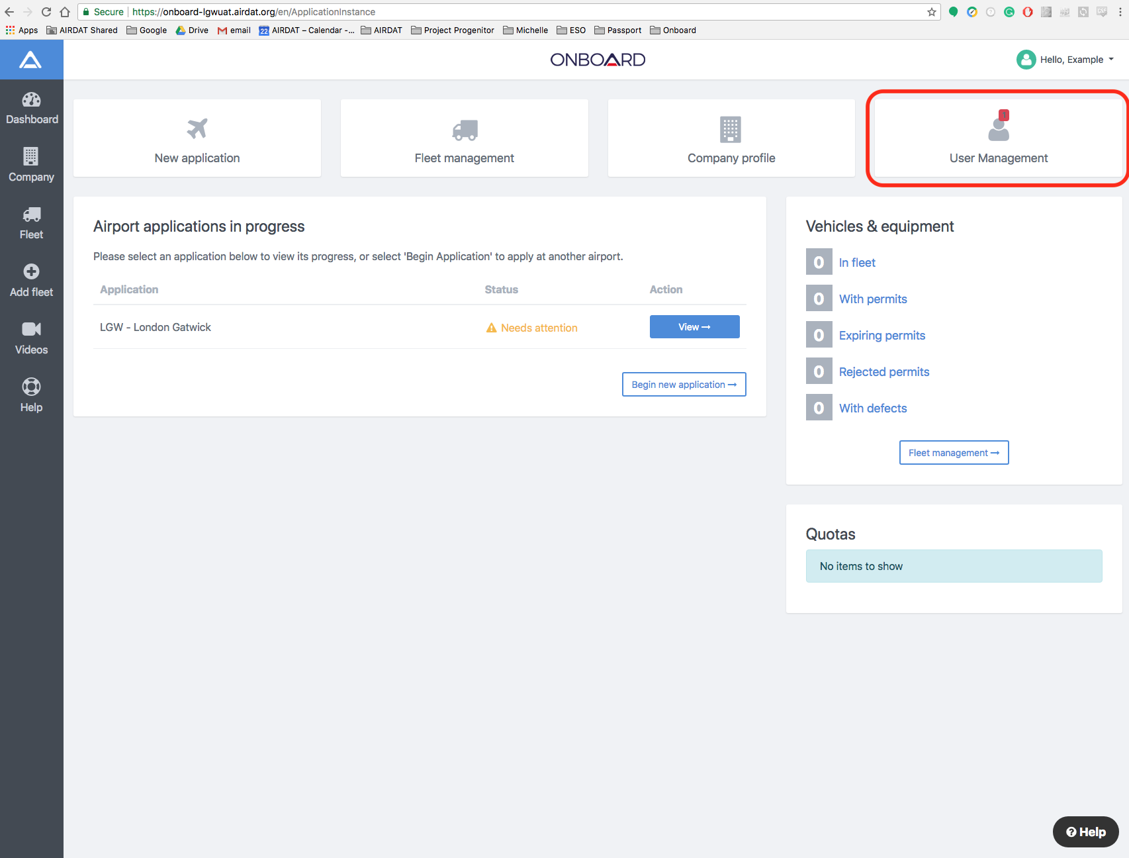This screenshot has width=1129, height=858.
Task: Open the email Gmail bookmark
Action: coord(234,30)
